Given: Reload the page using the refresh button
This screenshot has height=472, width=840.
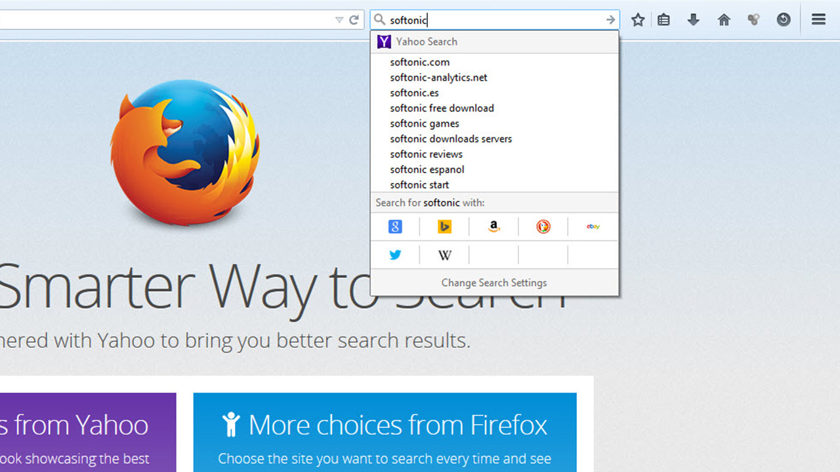Looking at the screenshot, I should tap(354, 20).
